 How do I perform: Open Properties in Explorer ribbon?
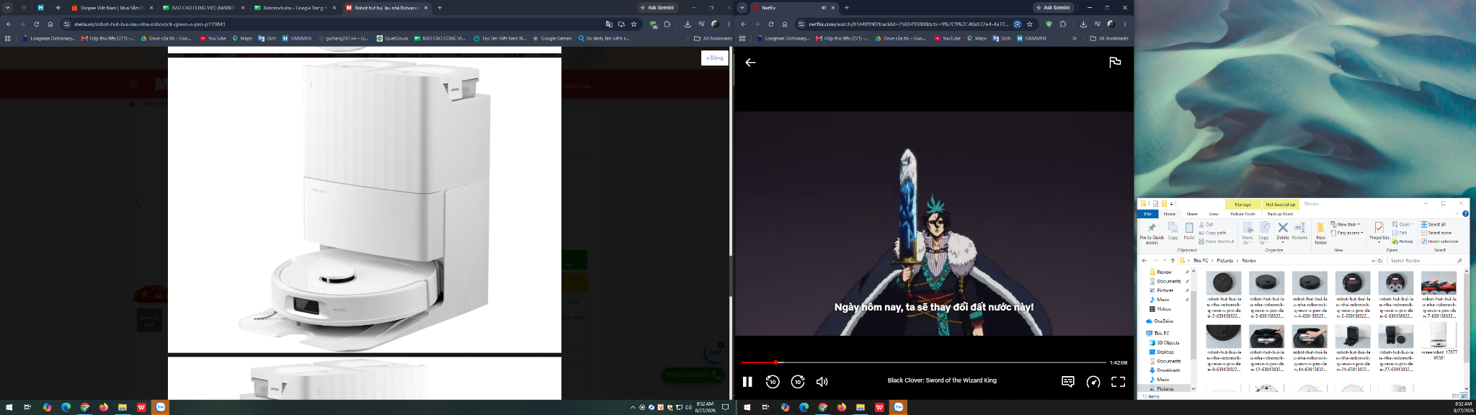point(1379,231)
